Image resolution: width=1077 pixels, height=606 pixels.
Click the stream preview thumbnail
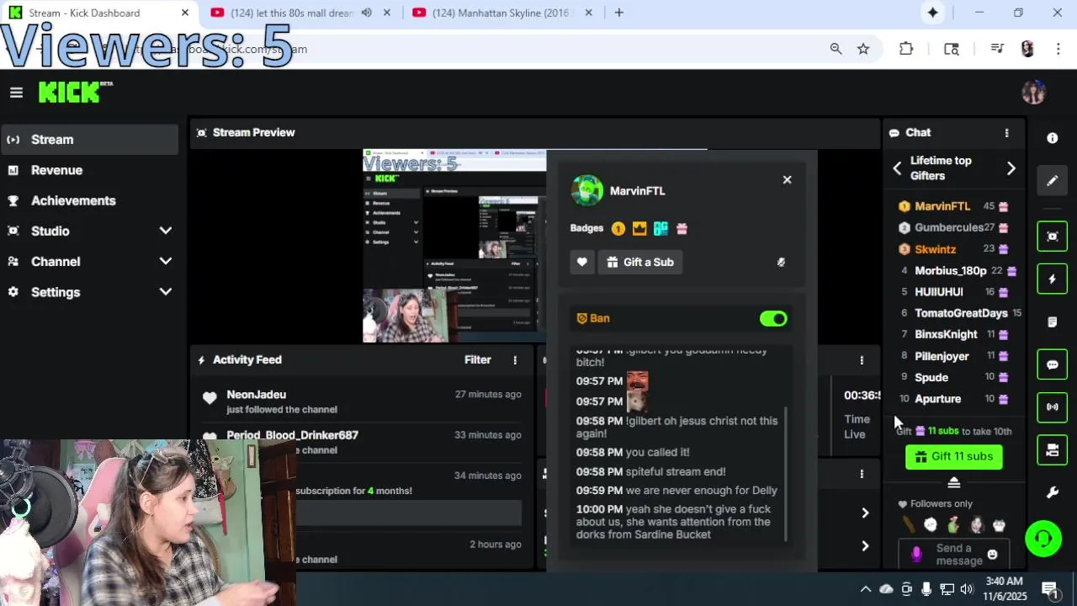point(454,246)
